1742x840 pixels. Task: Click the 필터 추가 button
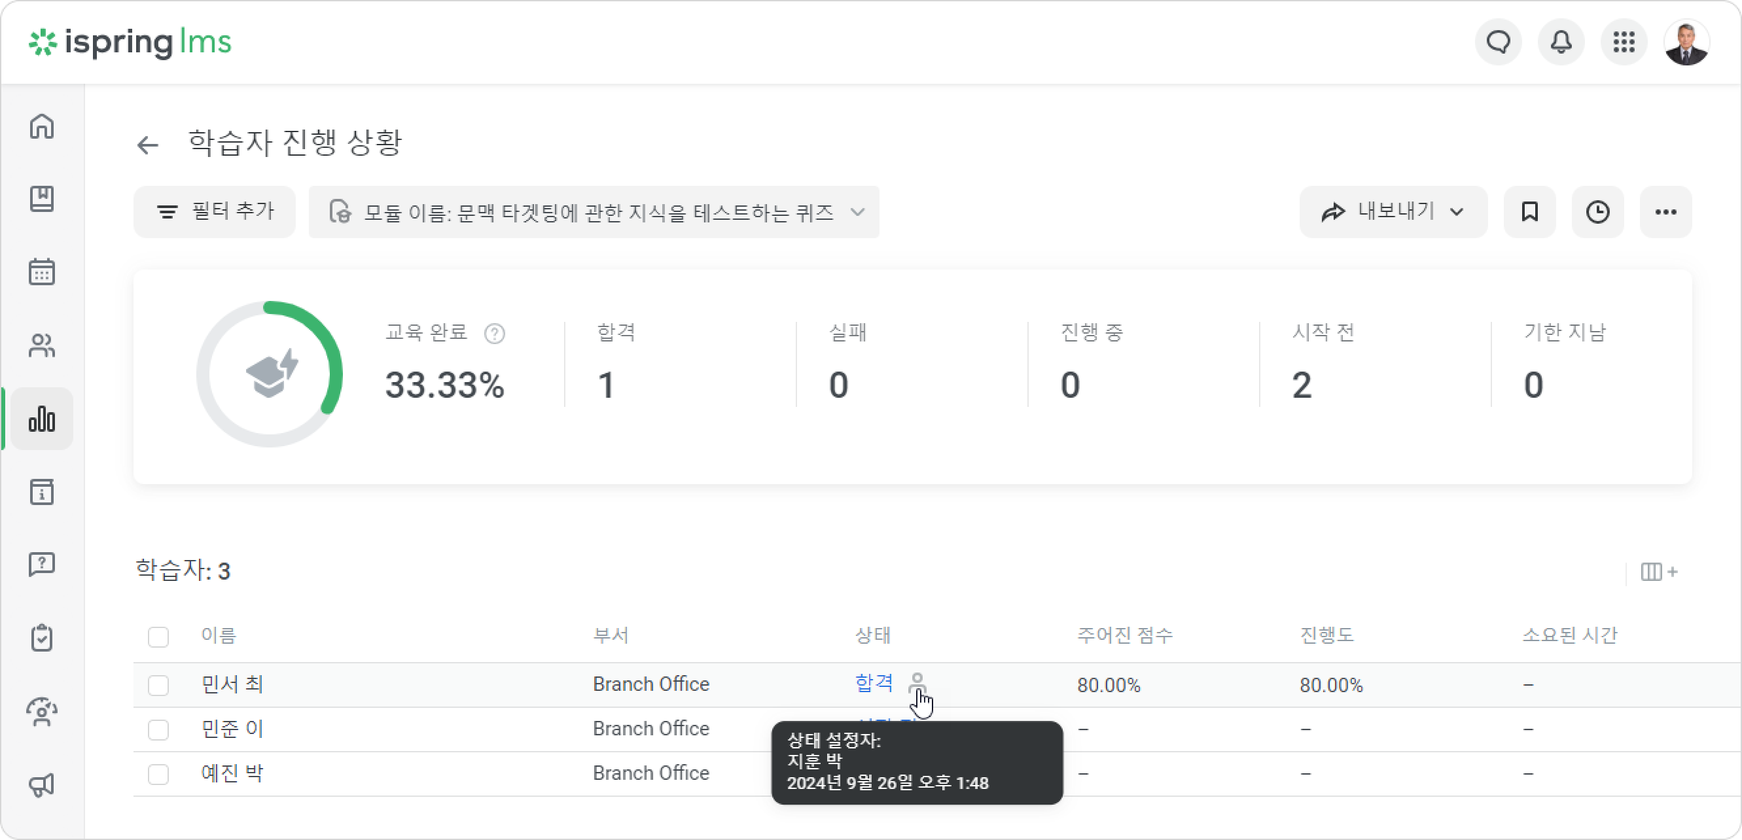[215, 212]
